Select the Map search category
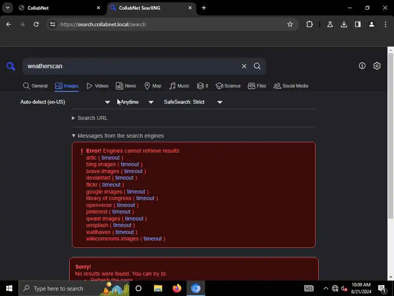 (153, 86)
